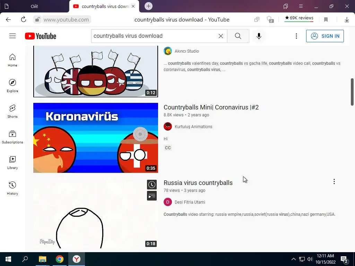Open options for Russia virus countryballs
This screenshot has height=266, width=355.
point(334,181)
